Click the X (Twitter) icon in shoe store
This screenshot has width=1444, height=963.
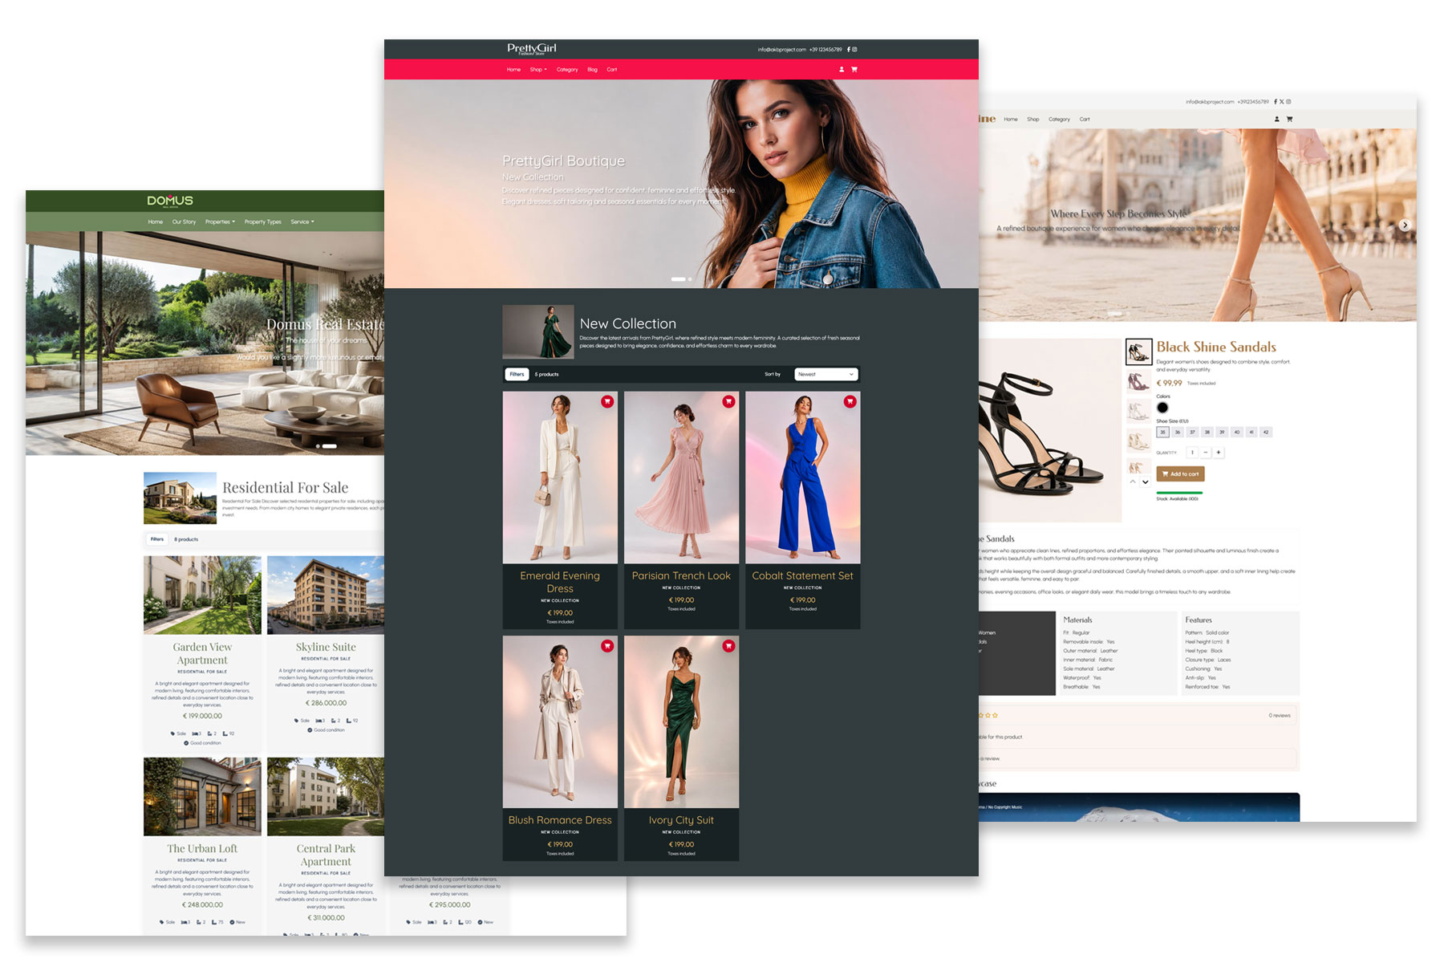tap(1282, 102)
